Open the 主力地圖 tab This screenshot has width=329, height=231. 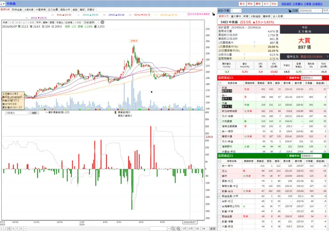point(52,10)
